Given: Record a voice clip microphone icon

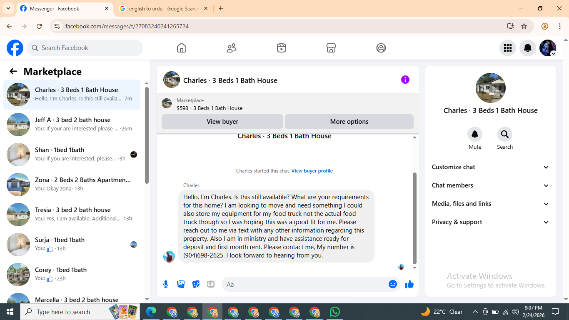Looking at the screenshot, I should pos(166,284).
